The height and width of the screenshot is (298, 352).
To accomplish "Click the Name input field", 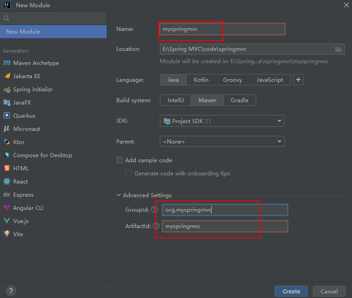I will pyautogui.click(x=222, y=29).
